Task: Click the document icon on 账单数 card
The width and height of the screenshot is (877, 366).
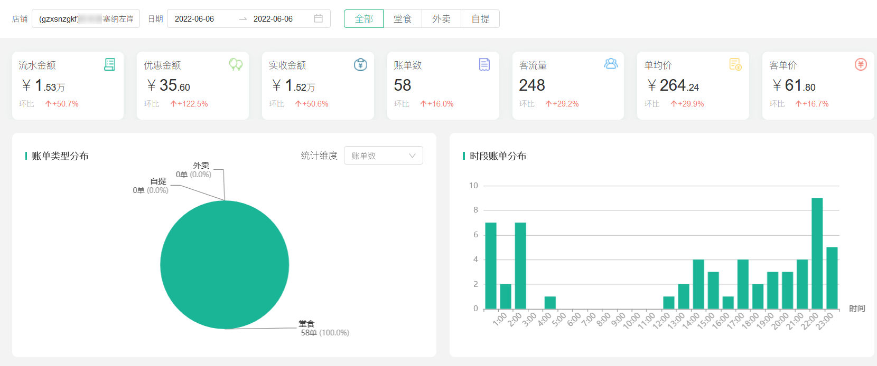Action: [484, 64]
